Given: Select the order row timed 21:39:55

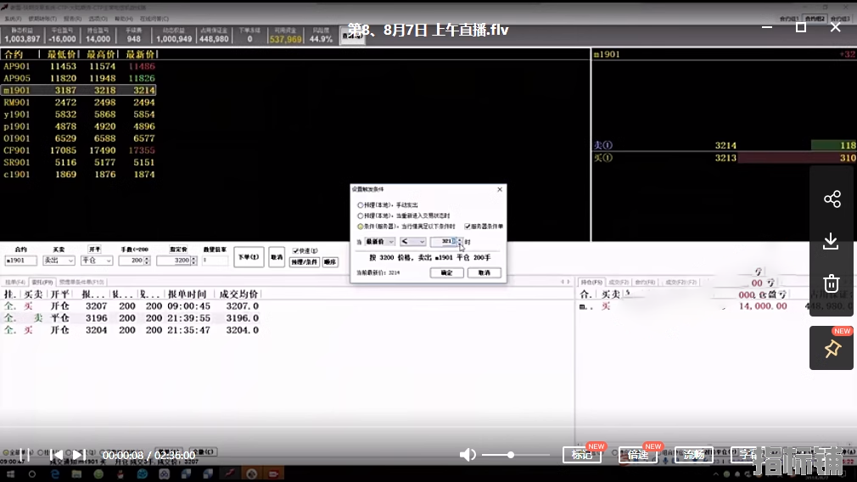Looking at the screenshot, I should (132, 318).
